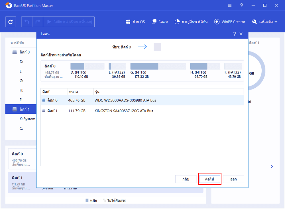Close the โคลน clone dialog
Viewport: 285px width, 209px height.
241,34
